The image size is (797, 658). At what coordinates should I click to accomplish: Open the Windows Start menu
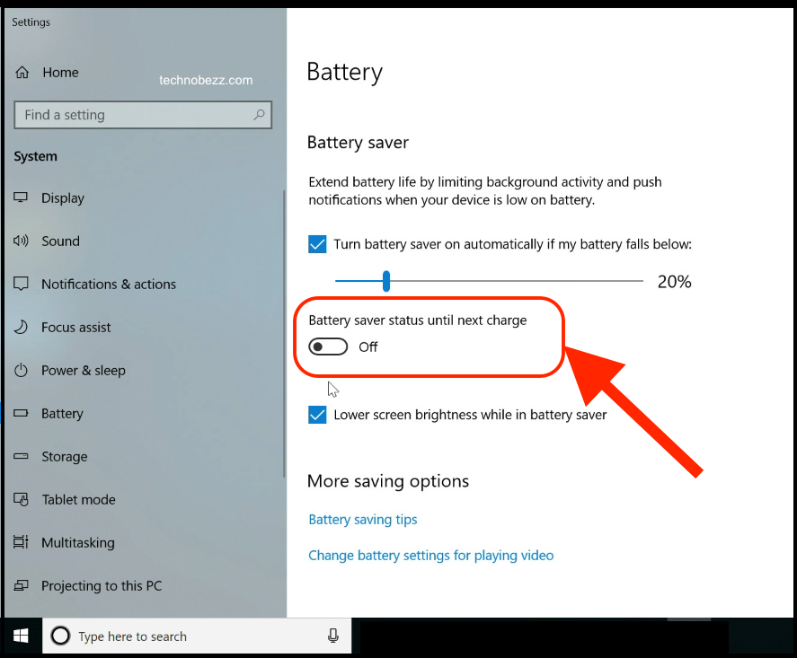pyautogui.click(x=21, y=636)
